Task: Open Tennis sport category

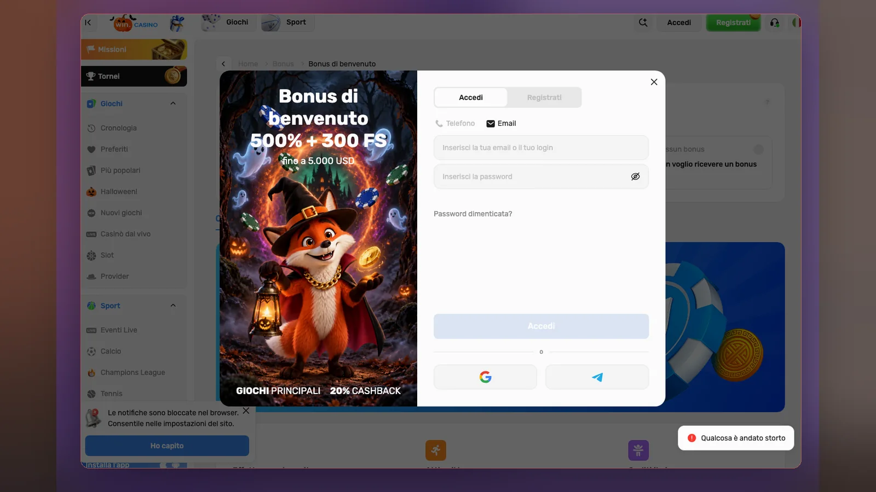Action: pos(111,394)
